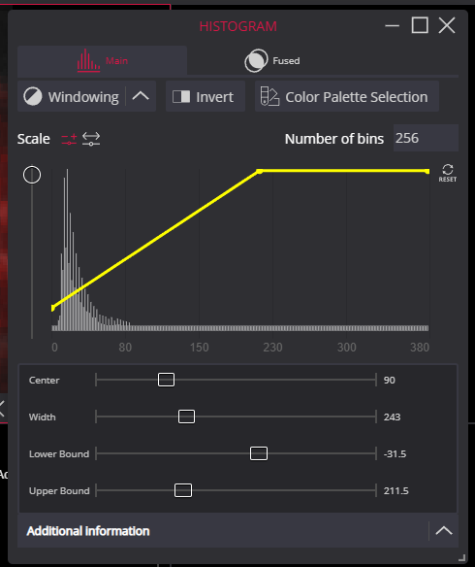Reset the histogram curve
The width and height of the screenshot is (475, 567).
point(448,173)
